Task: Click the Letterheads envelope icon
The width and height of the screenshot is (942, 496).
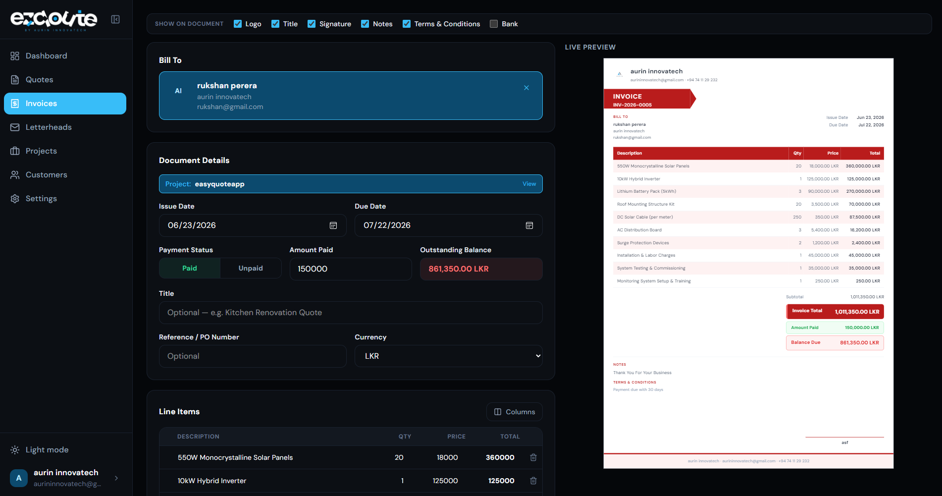Action: click(15, 127)
